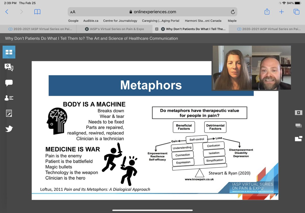The width and height of the screenshot is (305, 213).
Task: Open the Safari bookmarks book icon
Action: click(37, 12)
